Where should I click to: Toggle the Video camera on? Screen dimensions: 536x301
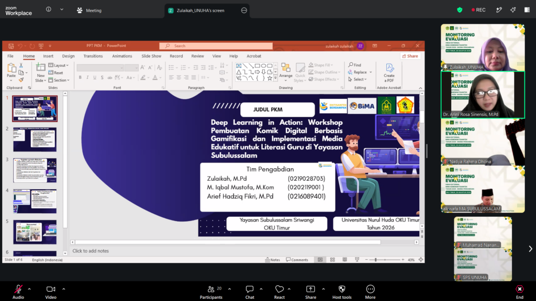tap(51, 289)
